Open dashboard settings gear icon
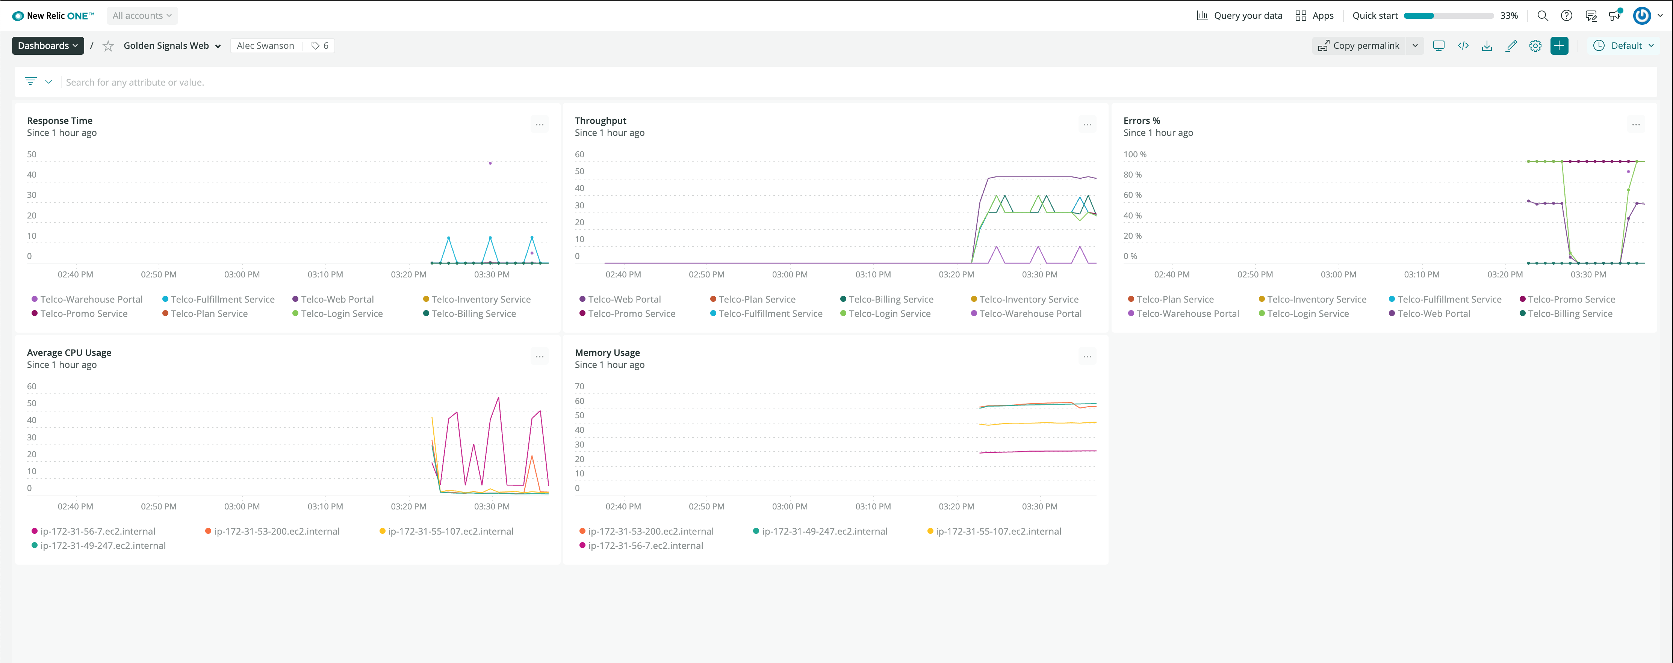This screenshot has width=1673, height=663. (1535, 45)
